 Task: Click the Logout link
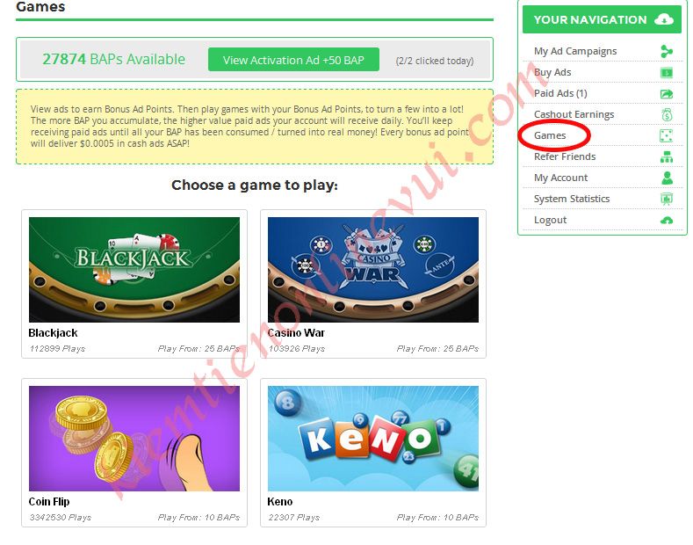tap(550, 220)
